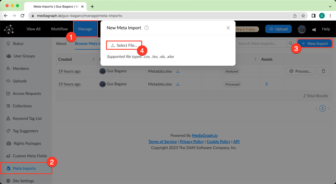This screenshot has height=184, width=336.
Task: Download the first Metadata.xlsx file
Action: (x=178, y=71)
